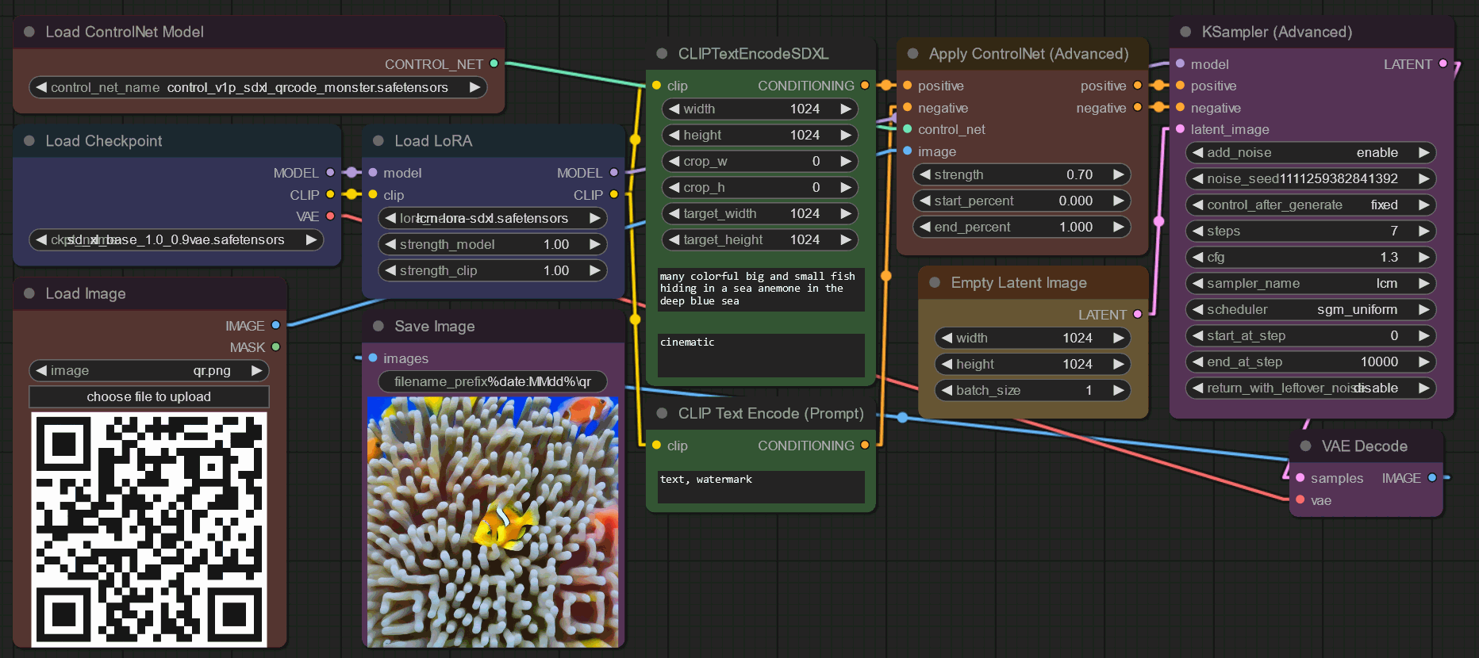Image resolution: width=1479 pixels, height=658 pixels.
Task: Collapse the Load Image node
Action: 29,293
